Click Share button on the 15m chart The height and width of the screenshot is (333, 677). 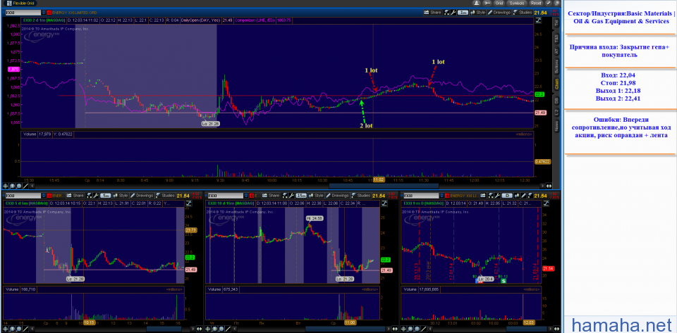[270, 196]
